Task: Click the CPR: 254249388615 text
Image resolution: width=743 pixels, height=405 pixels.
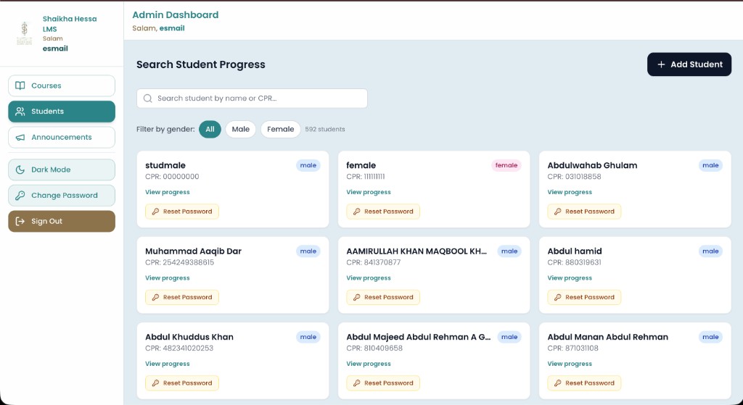Action: pos(180,262)
